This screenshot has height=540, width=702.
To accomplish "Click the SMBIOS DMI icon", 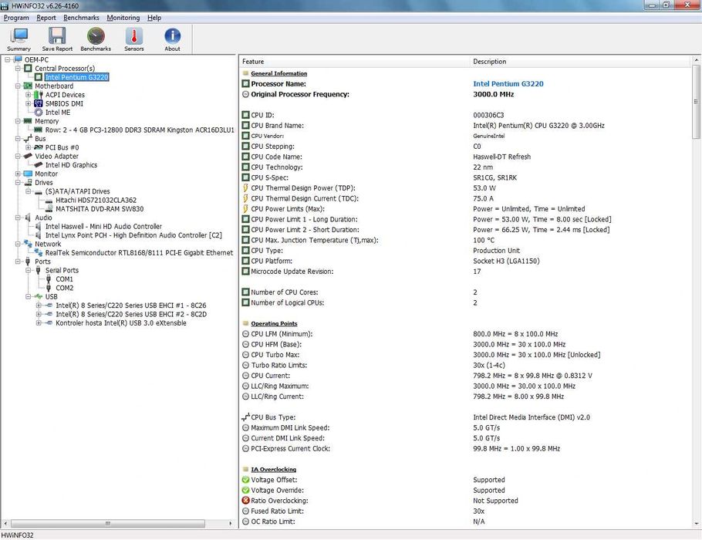I will 39,103.
